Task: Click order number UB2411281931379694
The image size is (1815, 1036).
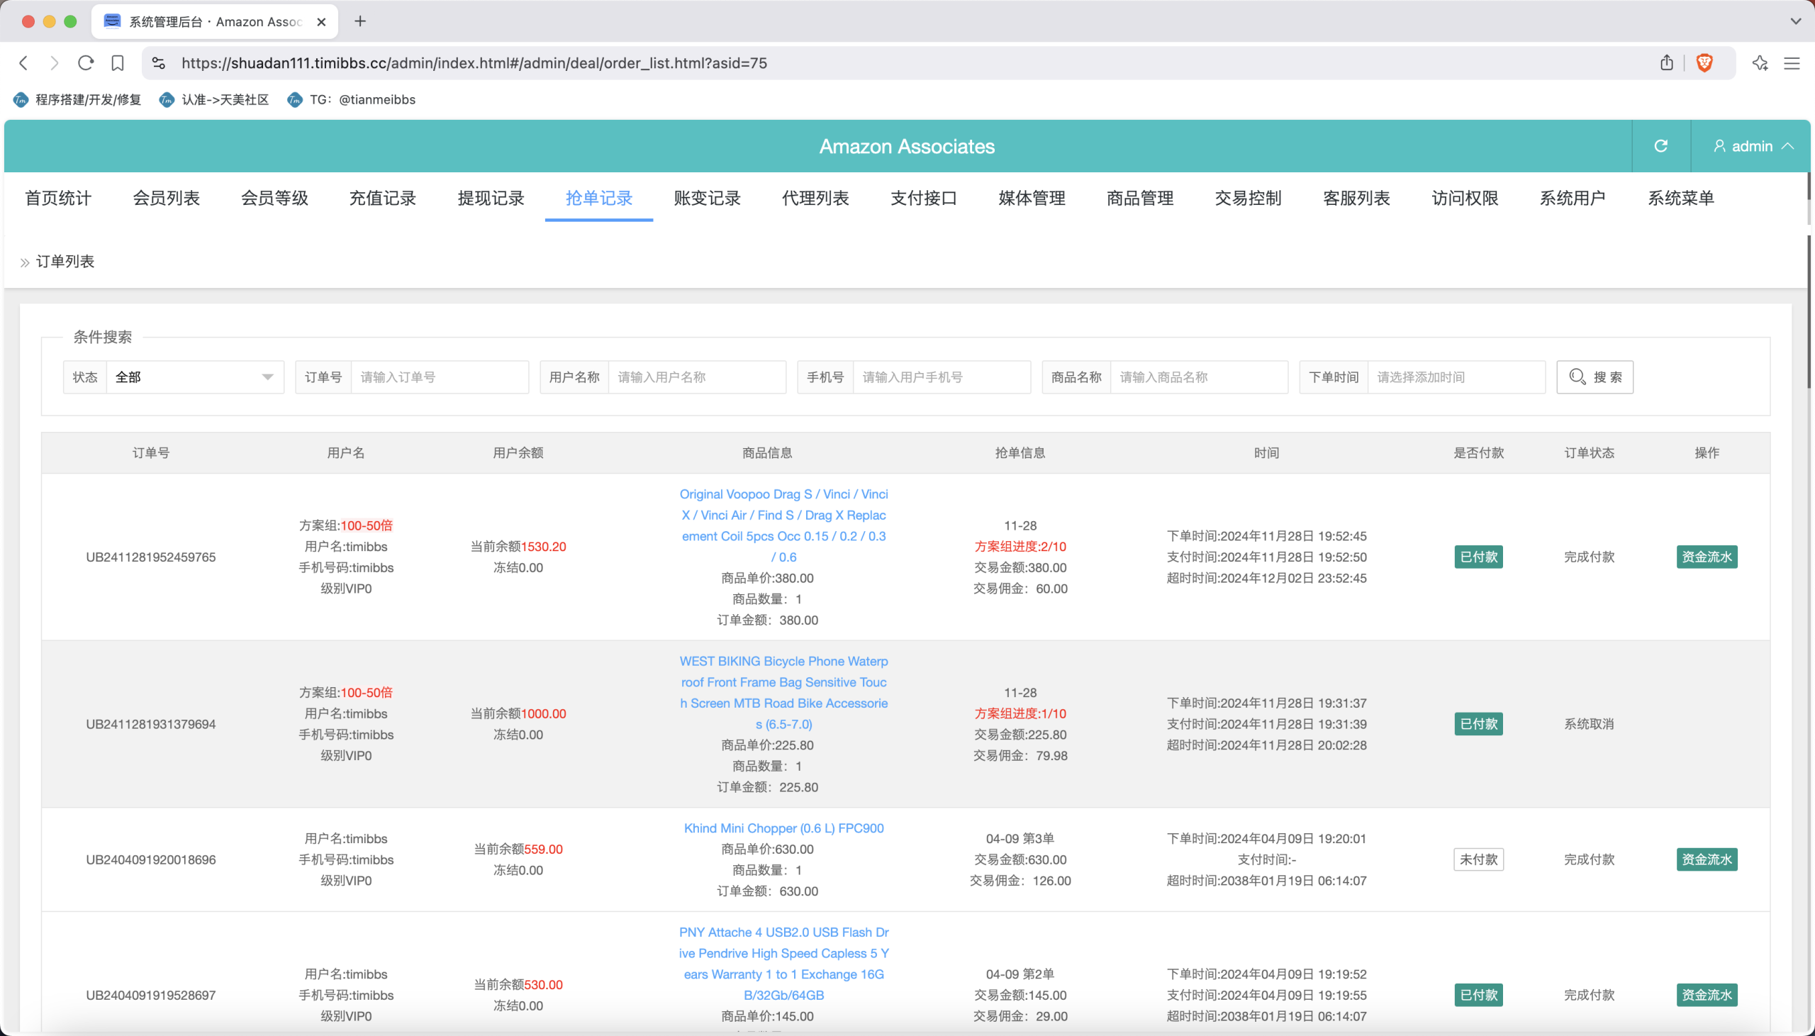Action: click(151, 724)
